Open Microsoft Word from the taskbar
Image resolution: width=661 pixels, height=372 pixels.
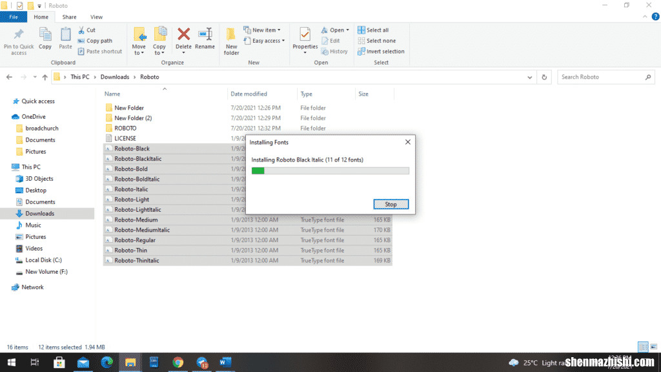(x=225, y=362)
